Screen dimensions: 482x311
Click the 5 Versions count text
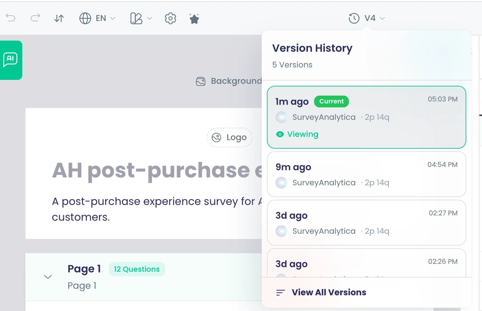(292, 65)
